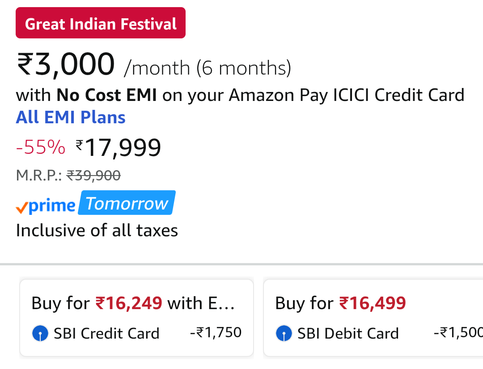Screen dimensions: 483x369
Task: Open the All EMI Plans link
Action: pyautogui.click(x=71, y=117)
